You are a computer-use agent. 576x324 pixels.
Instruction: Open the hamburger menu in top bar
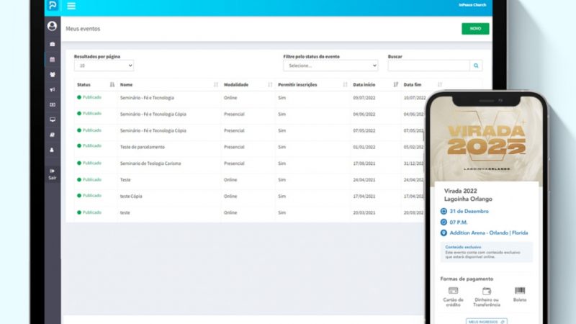[71, 6]
